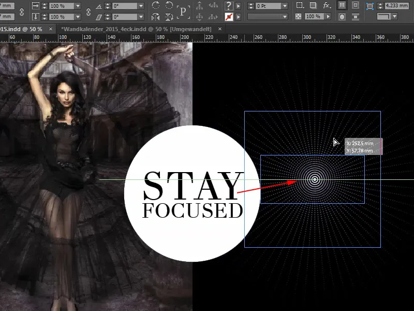Toggle the constrain width and height link
Viewport: 414px width, 311px height.
(x=22, y=11)
